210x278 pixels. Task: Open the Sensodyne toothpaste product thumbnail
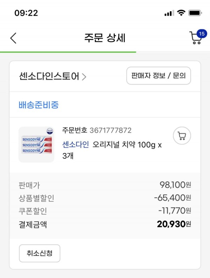click(x=36, y=144)
